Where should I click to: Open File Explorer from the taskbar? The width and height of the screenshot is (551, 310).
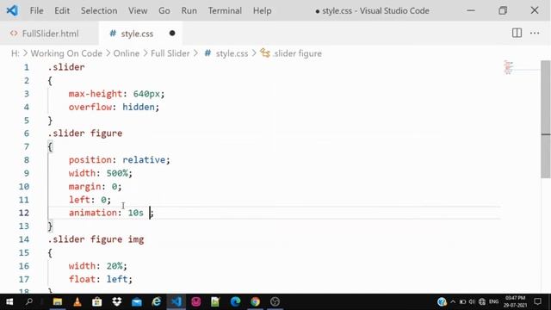point(58,301)
